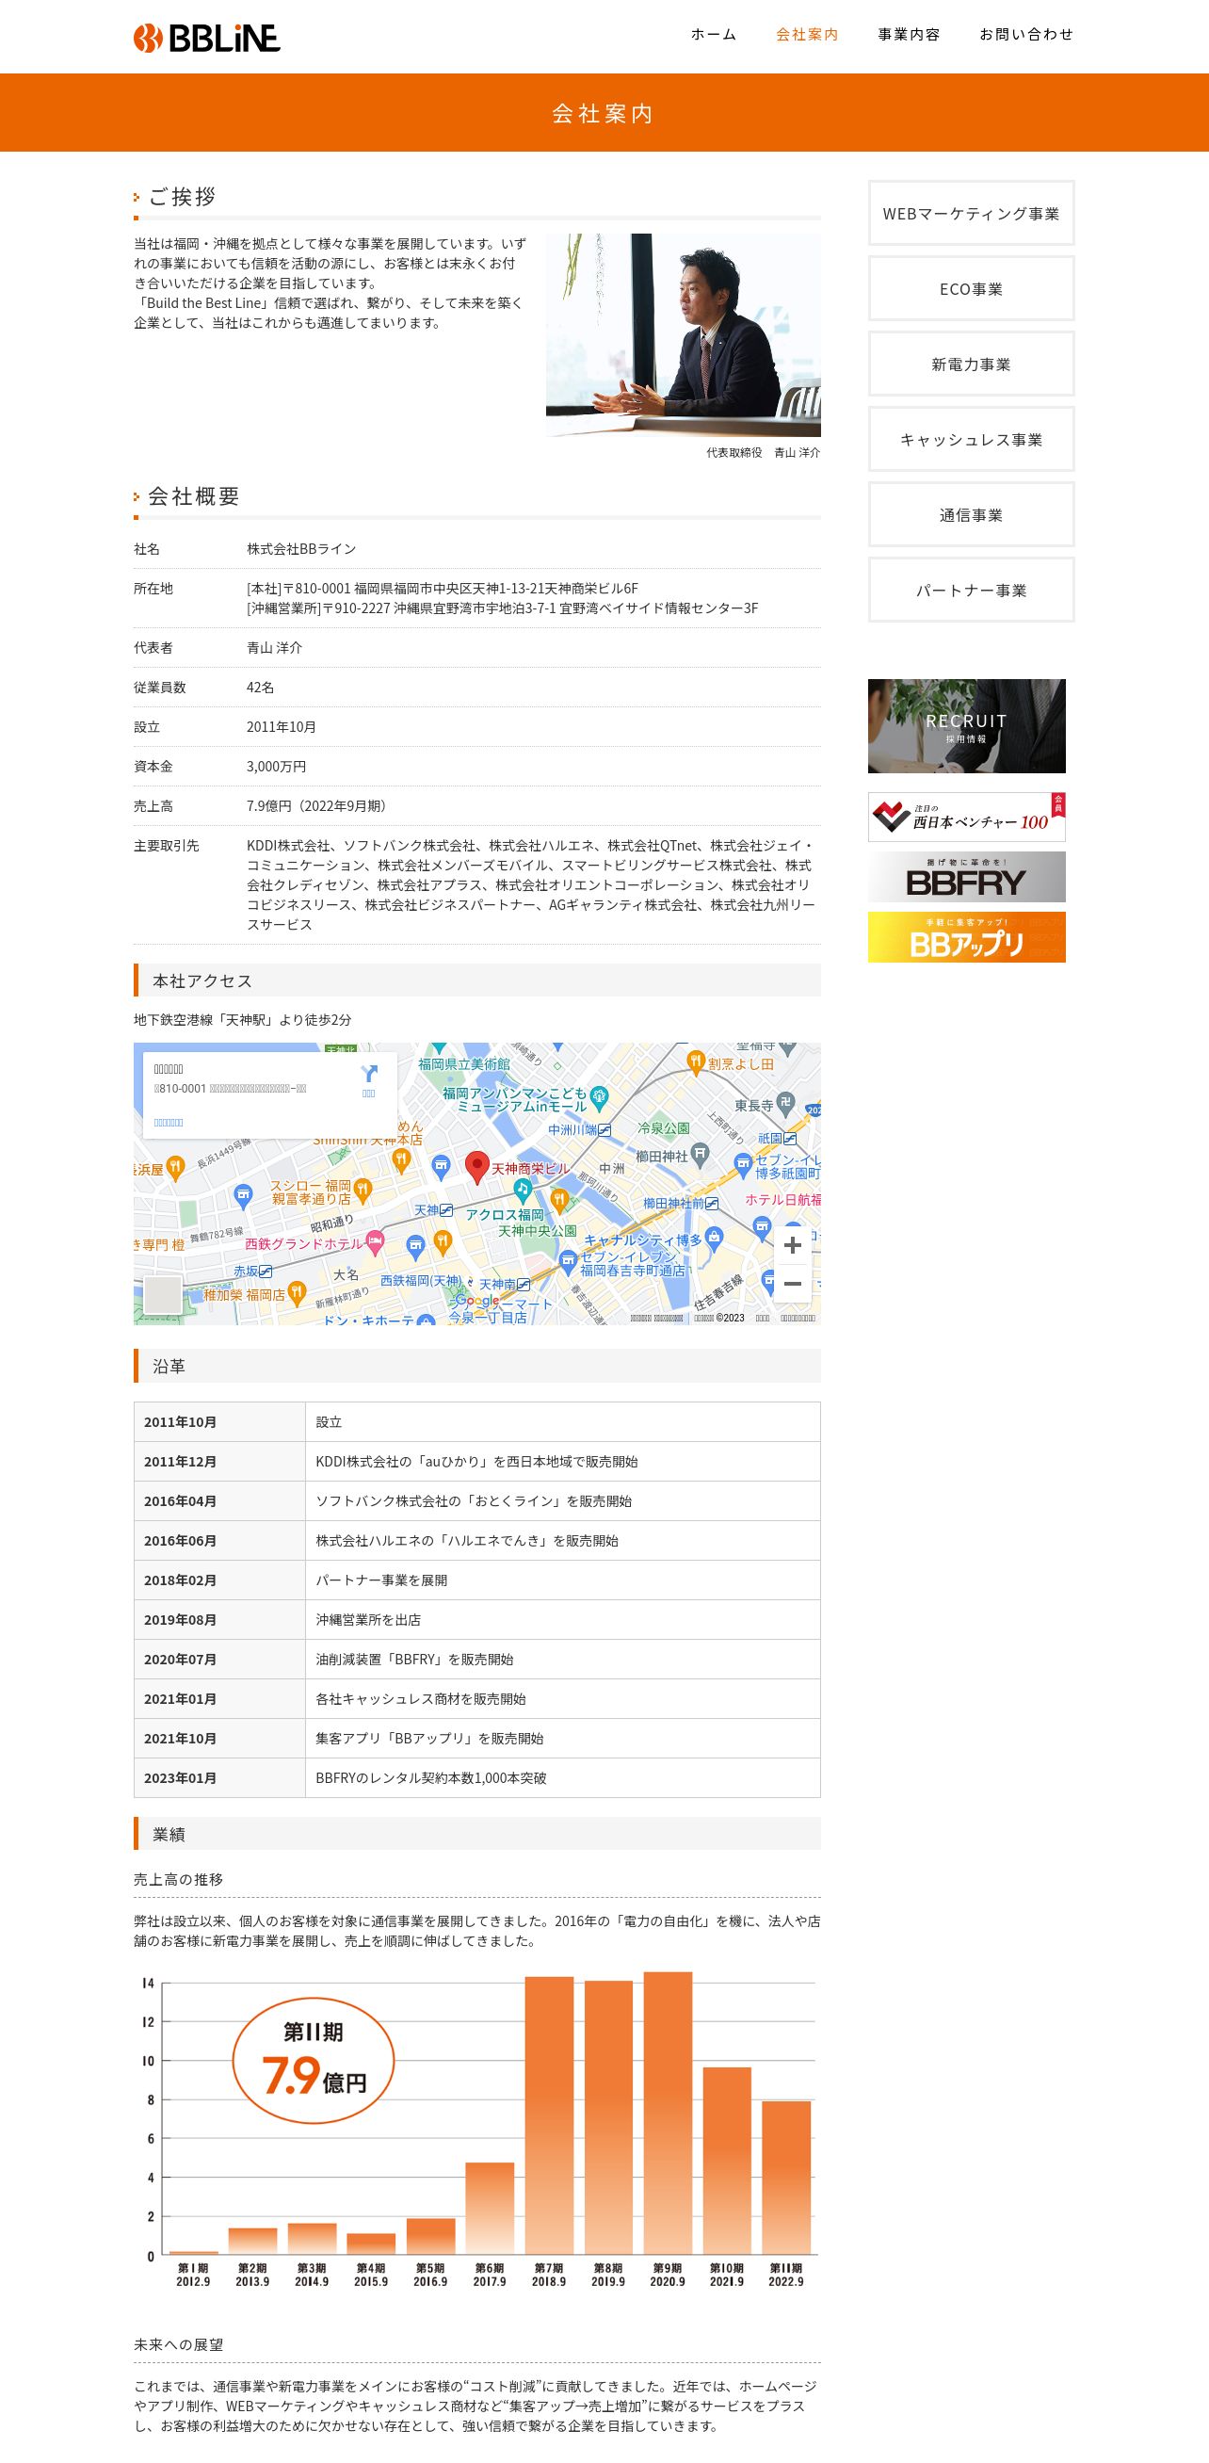Go to キャッシュレス事業 page
The image size is (1209, 2463).
pyautogui.click(x=971, y=440)
